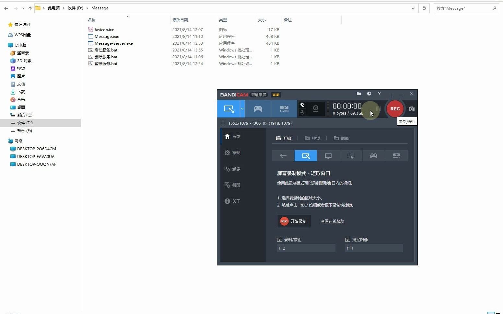Open Bandicam output folder icon
Image resolution: width=503 pixels, height=314 pixels.
coord(359,94)
